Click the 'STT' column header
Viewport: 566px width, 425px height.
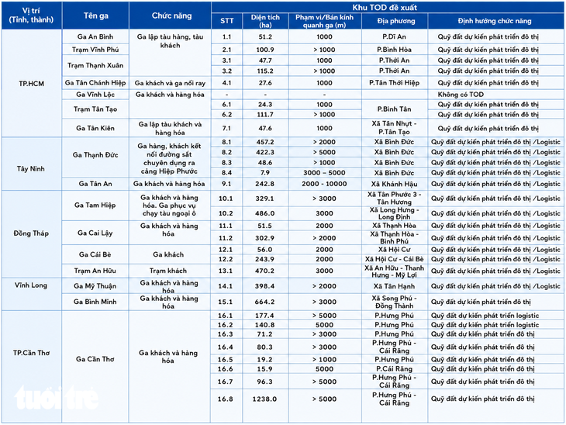pyautogui.click(x=226, y=21)
